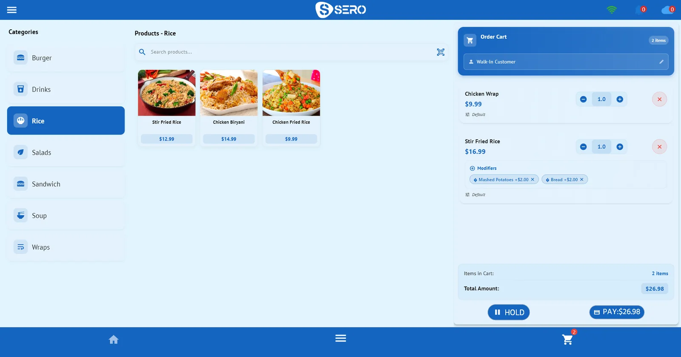Remove the Mashed Potatoes modifier
Viewport: 681px width, 357px height.
click(532, 179)
